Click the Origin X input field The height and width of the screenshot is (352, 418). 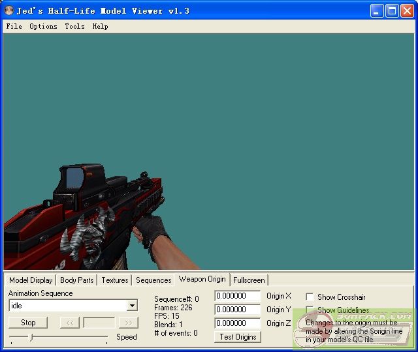[237, 296]
